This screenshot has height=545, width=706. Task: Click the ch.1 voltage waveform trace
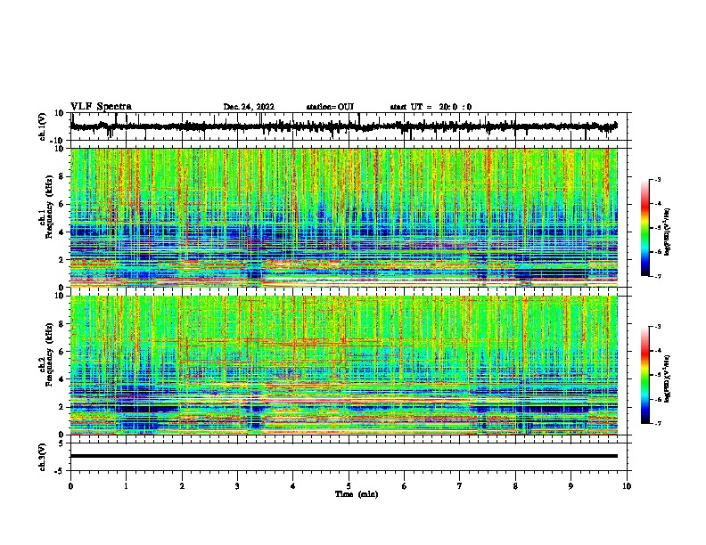click(343, 126)
